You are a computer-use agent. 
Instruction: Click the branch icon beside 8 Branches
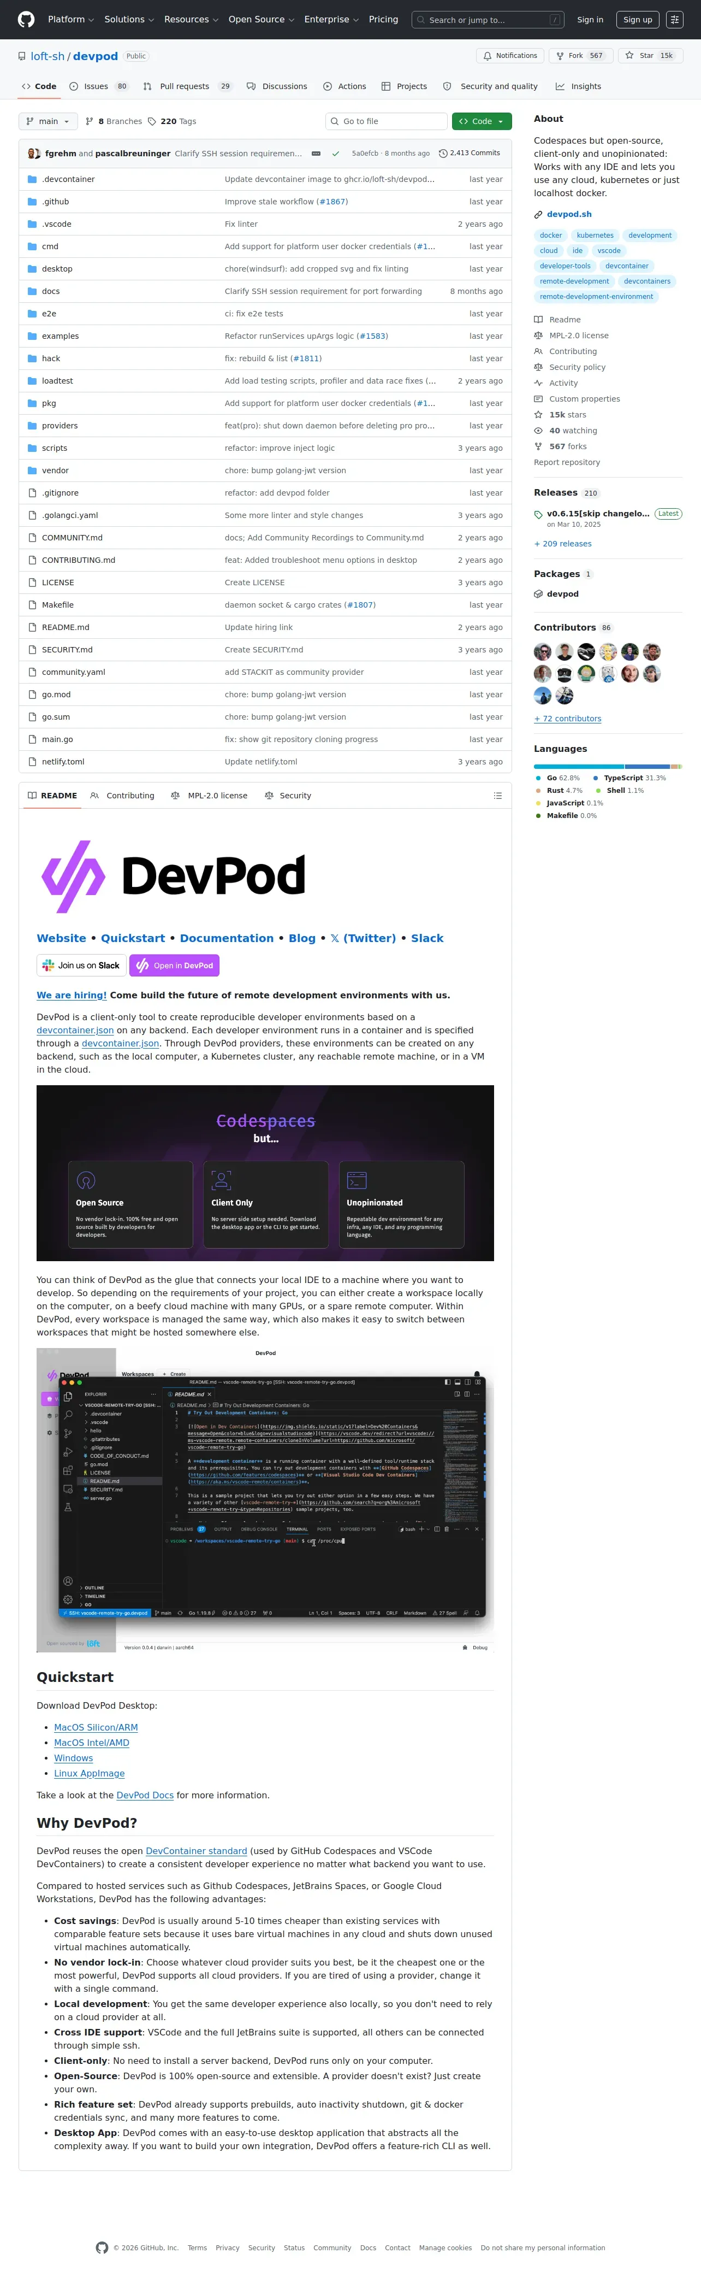(x=89, y=121)
